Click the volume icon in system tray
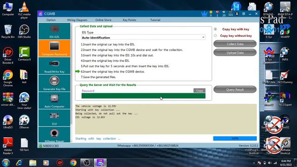The height and width of the screenshot is (167, 297). pos(270,163)
